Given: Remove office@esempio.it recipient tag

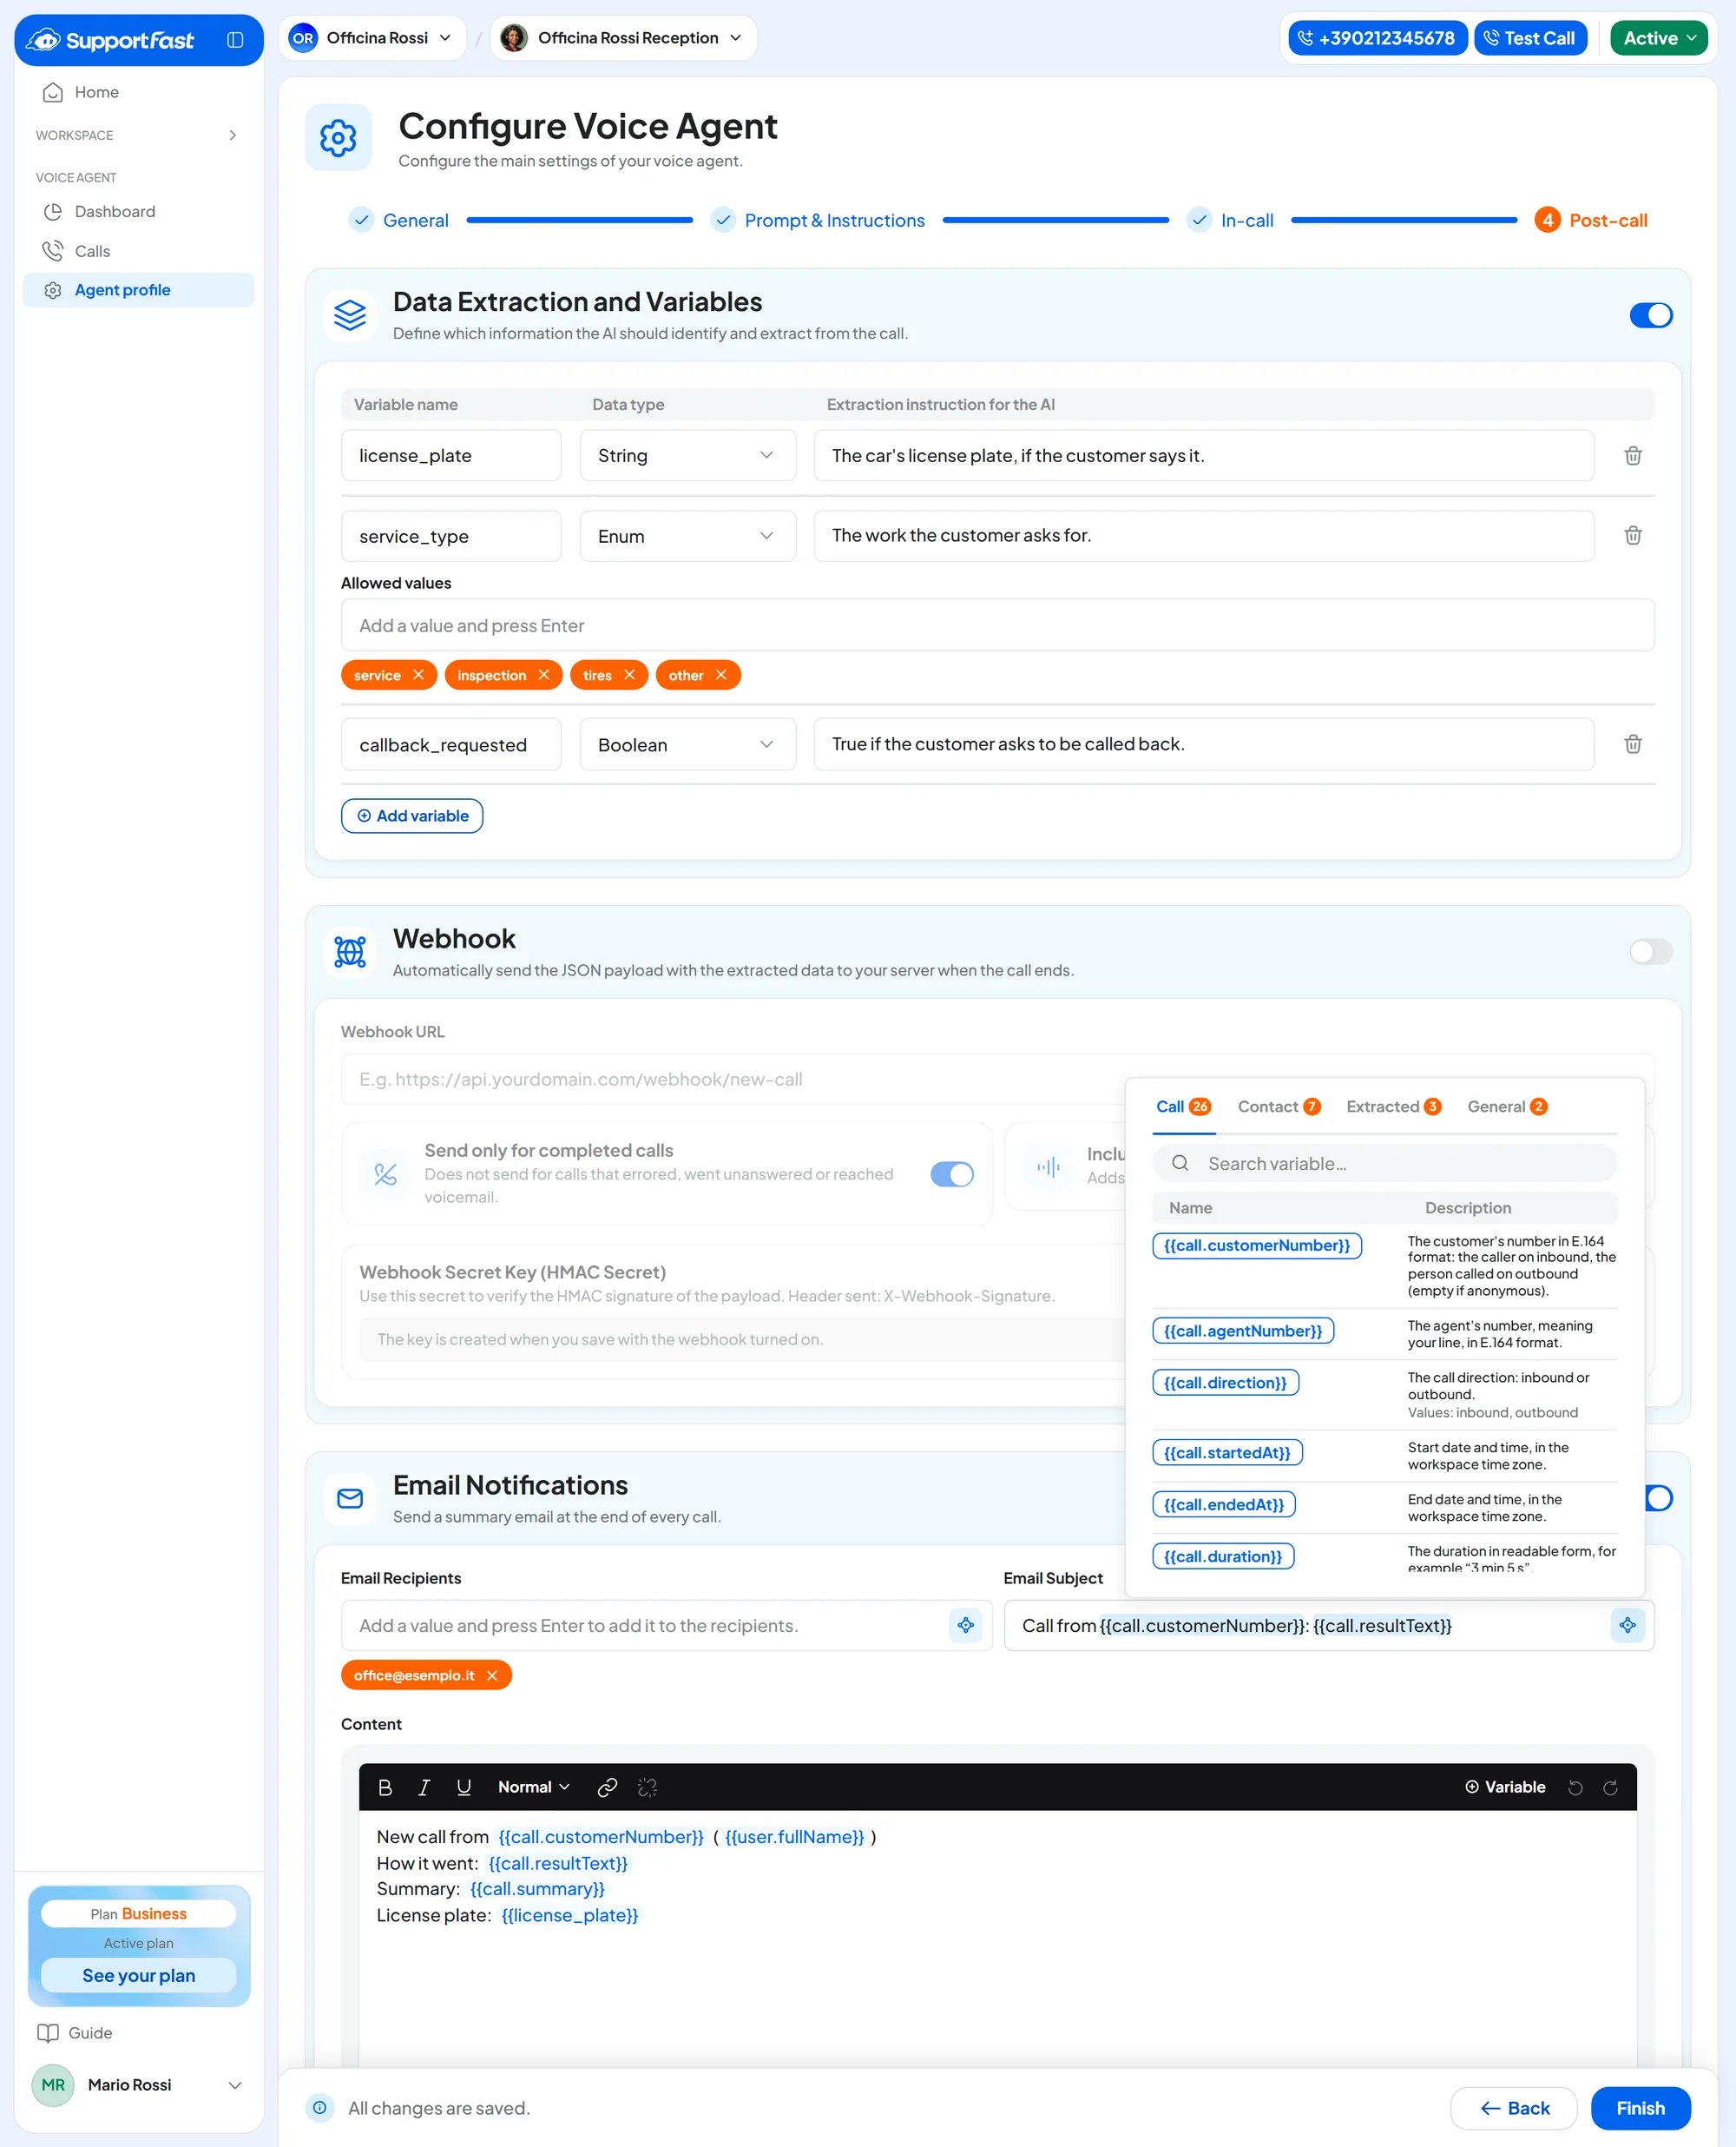Looking at the screenshot, I should (491, 1675).
